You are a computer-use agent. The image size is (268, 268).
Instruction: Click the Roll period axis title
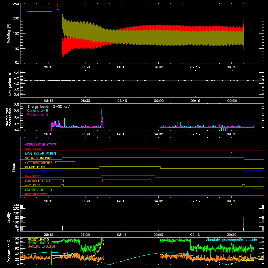click(x=10, y=83)
